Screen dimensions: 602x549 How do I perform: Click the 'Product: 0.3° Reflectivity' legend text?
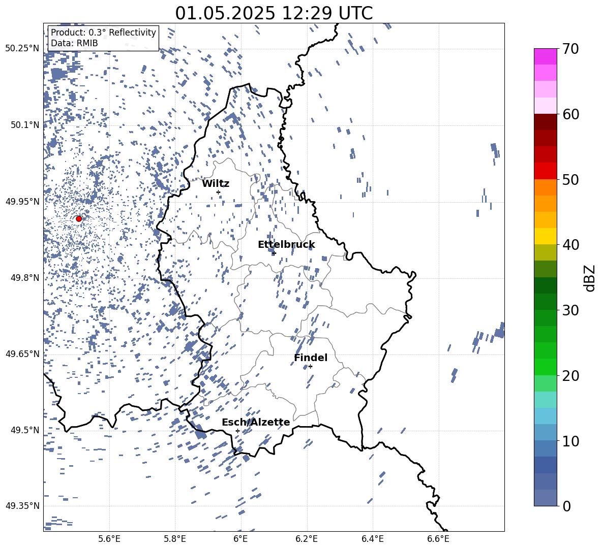point(103,32)
